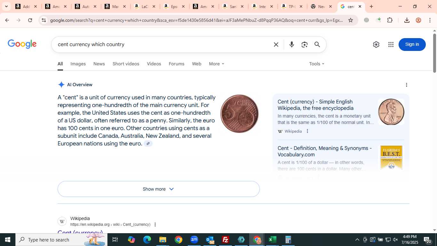View site information icon in address bar
This screenshot has width=437, height=246.
point(44,20)
